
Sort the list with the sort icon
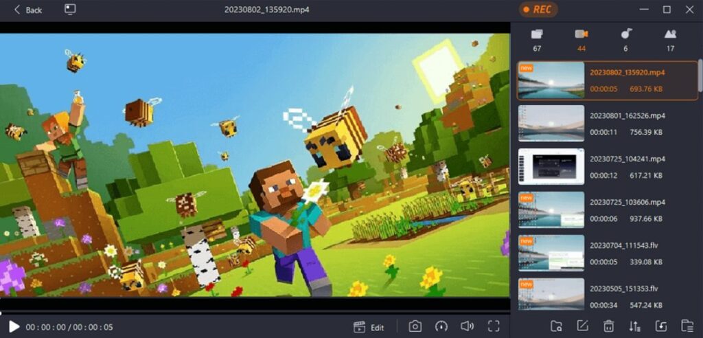(x=634, y=326)
